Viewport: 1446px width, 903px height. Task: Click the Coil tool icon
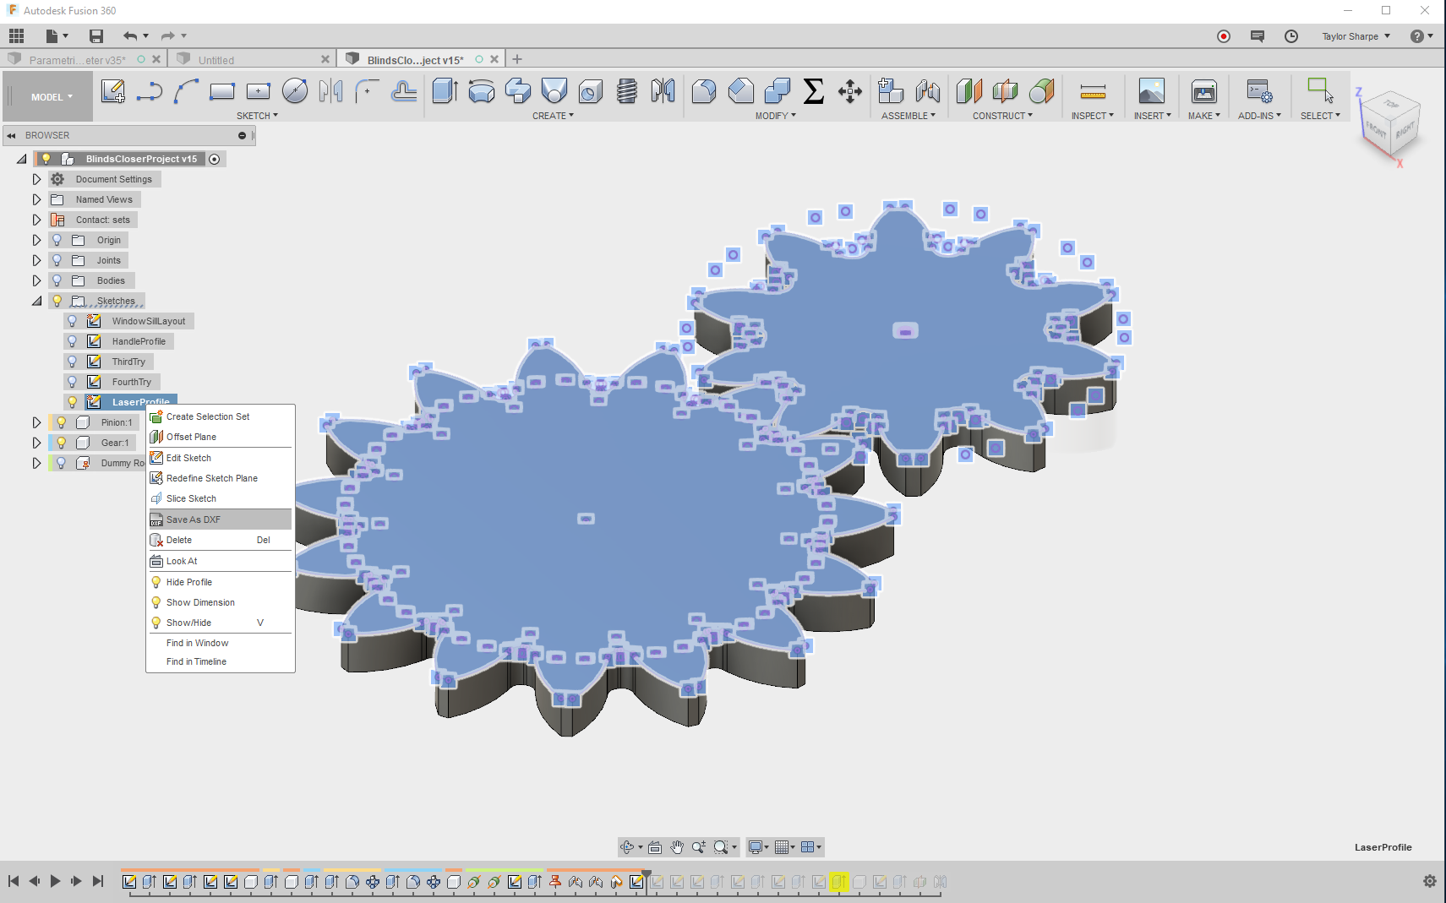coord(625,91)
